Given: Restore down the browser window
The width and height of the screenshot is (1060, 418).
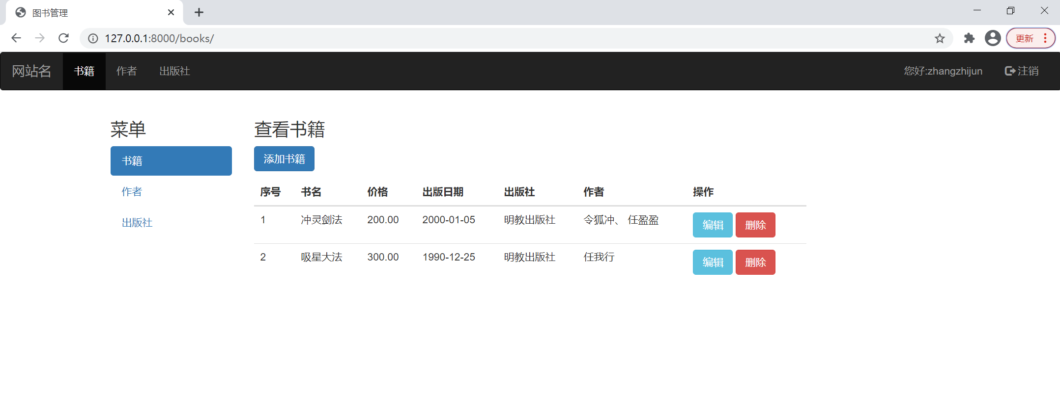Looking at the screenshot, I should (x=1010, y=10).
